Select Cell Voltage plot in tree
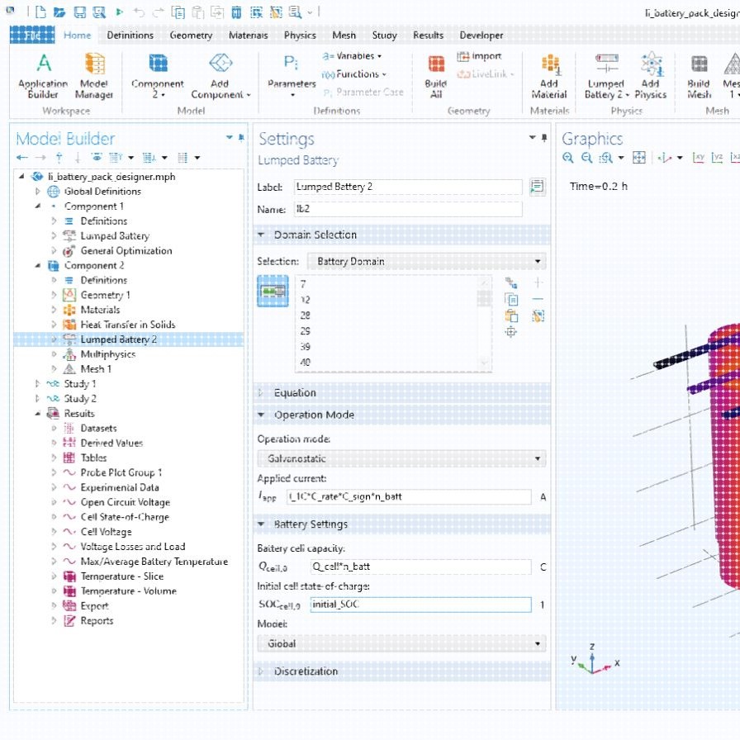Image resolution: width=740 pixels, height=740 pixels. pyautogui.click(x=106, y=532)
